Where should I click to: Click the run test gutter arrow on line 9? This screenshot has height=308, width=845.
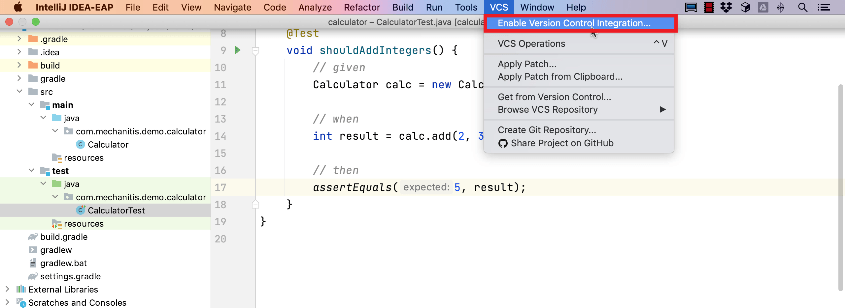pos(237,50)
